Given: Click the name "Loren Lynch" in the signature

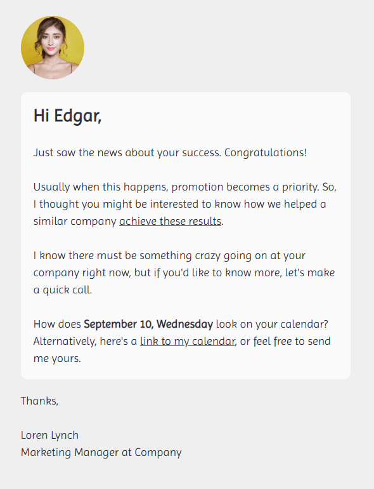Looking at the screenshot, I should [x=49, y=435].
